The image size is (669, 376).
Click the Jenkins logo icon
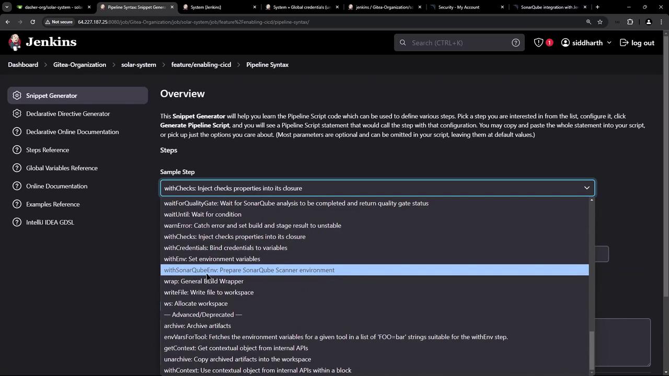[x=15, y=42]
